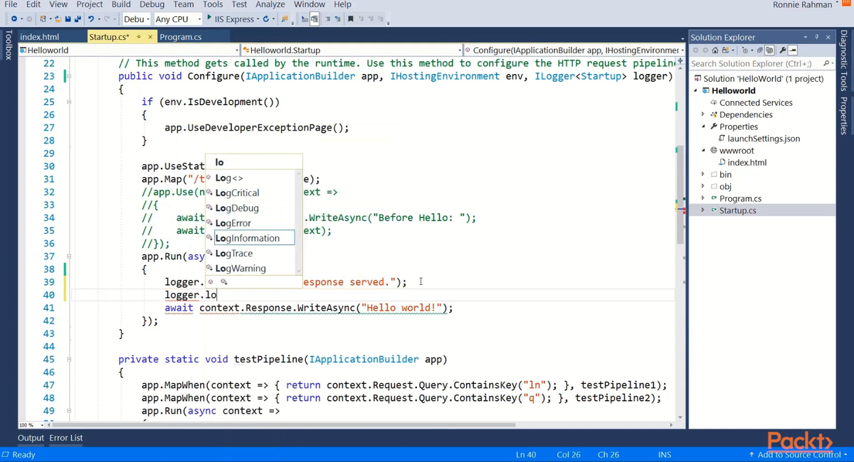Click the Search Solution Explorer input field
This screenshot has width=854, height=462.
coord(754,63)
